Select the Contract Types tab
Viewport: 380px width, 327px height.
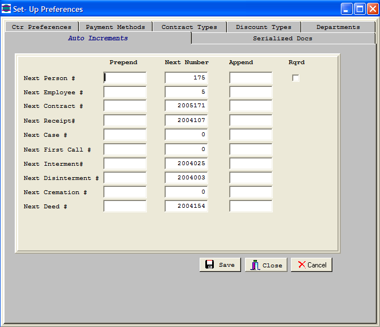click(189, 27)
